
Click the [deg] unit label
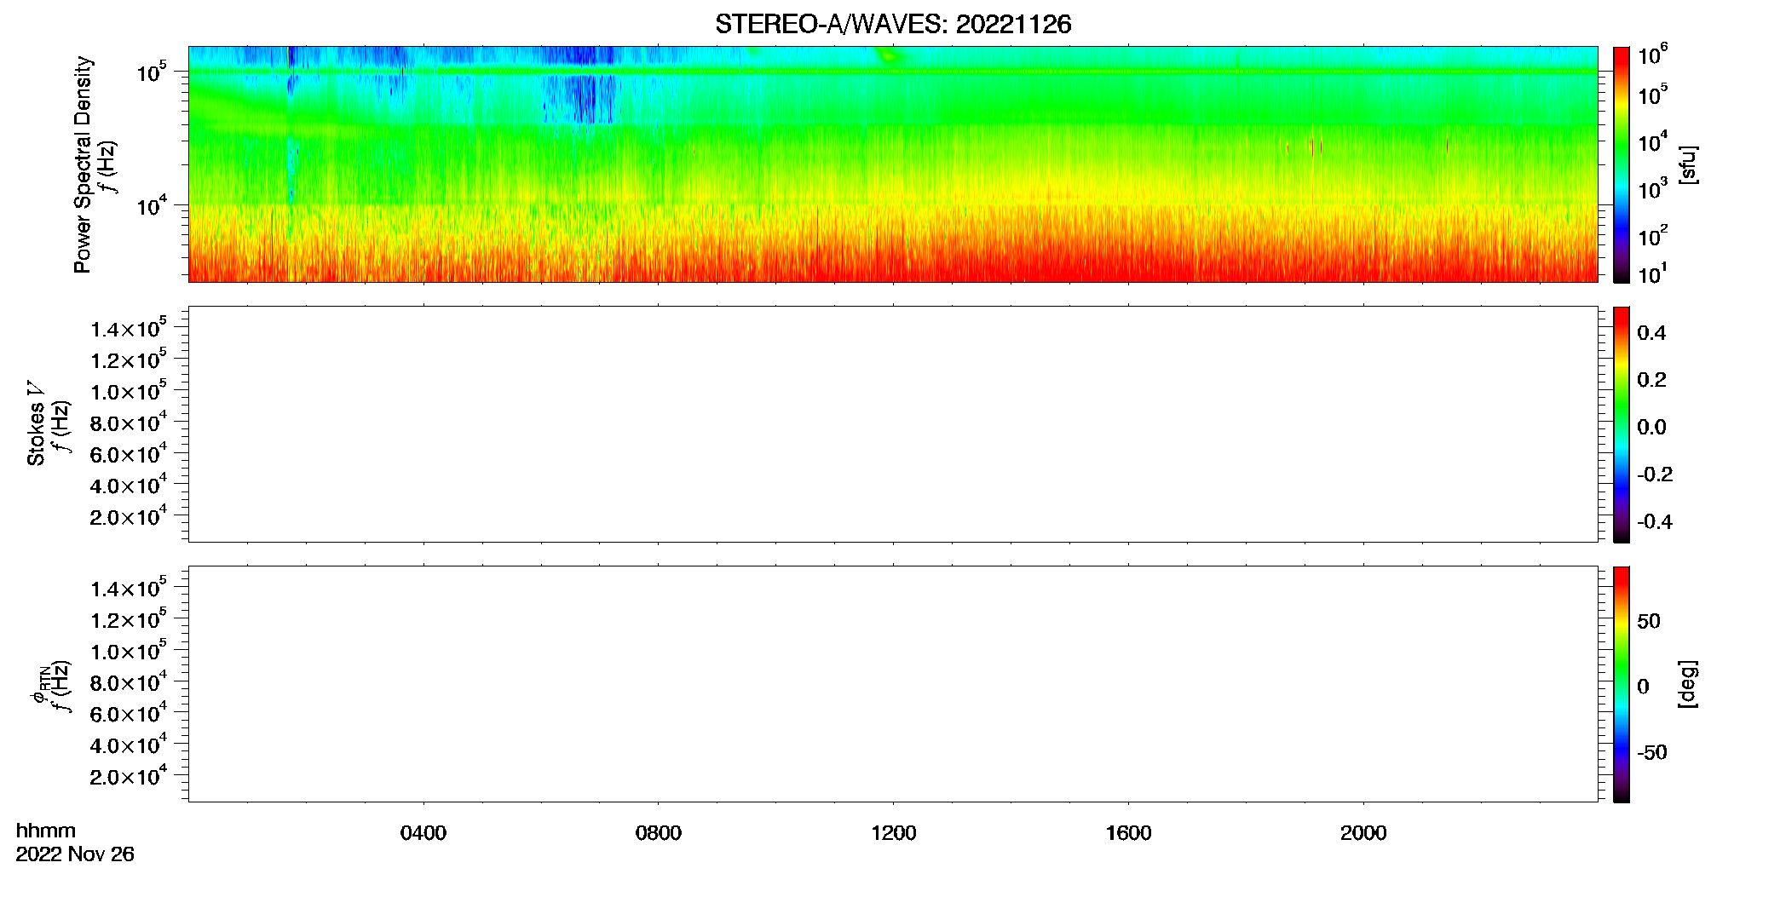(1688, 684)
